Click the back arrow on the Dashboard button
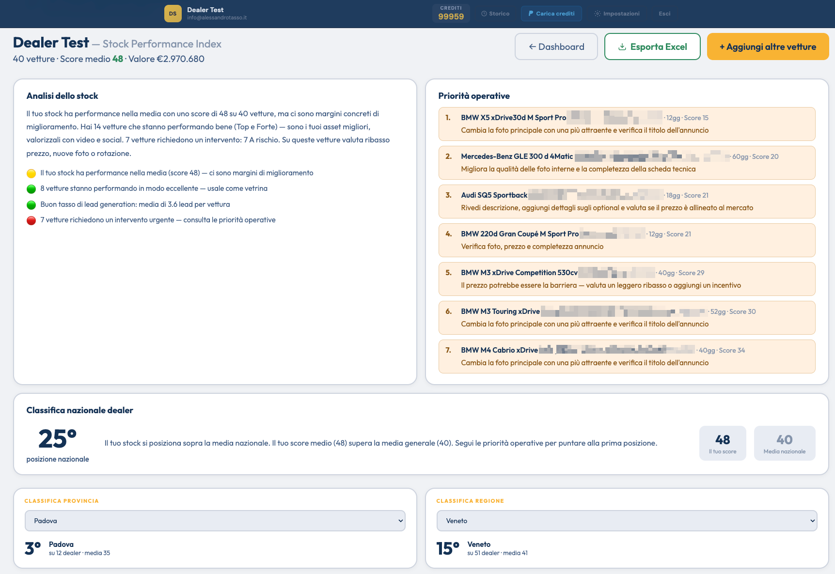Image resolution: width=835 pixels, height=574 pixels. point(532,47)
